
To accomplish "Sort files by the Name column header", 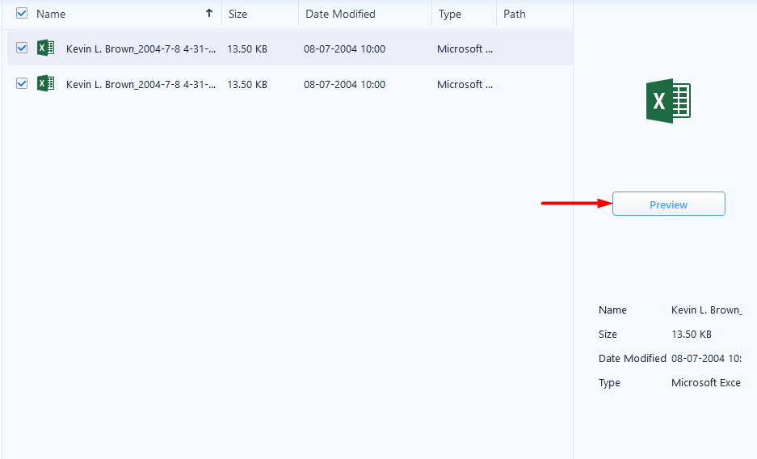I will coord(52,14).
